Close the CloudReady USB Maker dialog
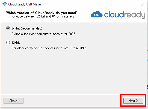This screenshot has height=109, width=148. coord(143,4)
